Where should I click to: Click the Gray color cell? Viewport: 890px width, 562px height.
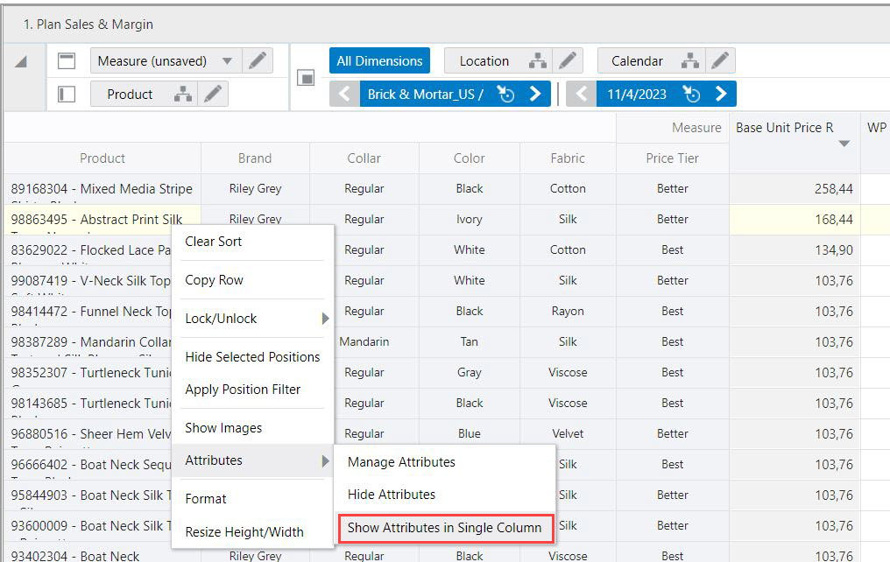click(470, 373)
